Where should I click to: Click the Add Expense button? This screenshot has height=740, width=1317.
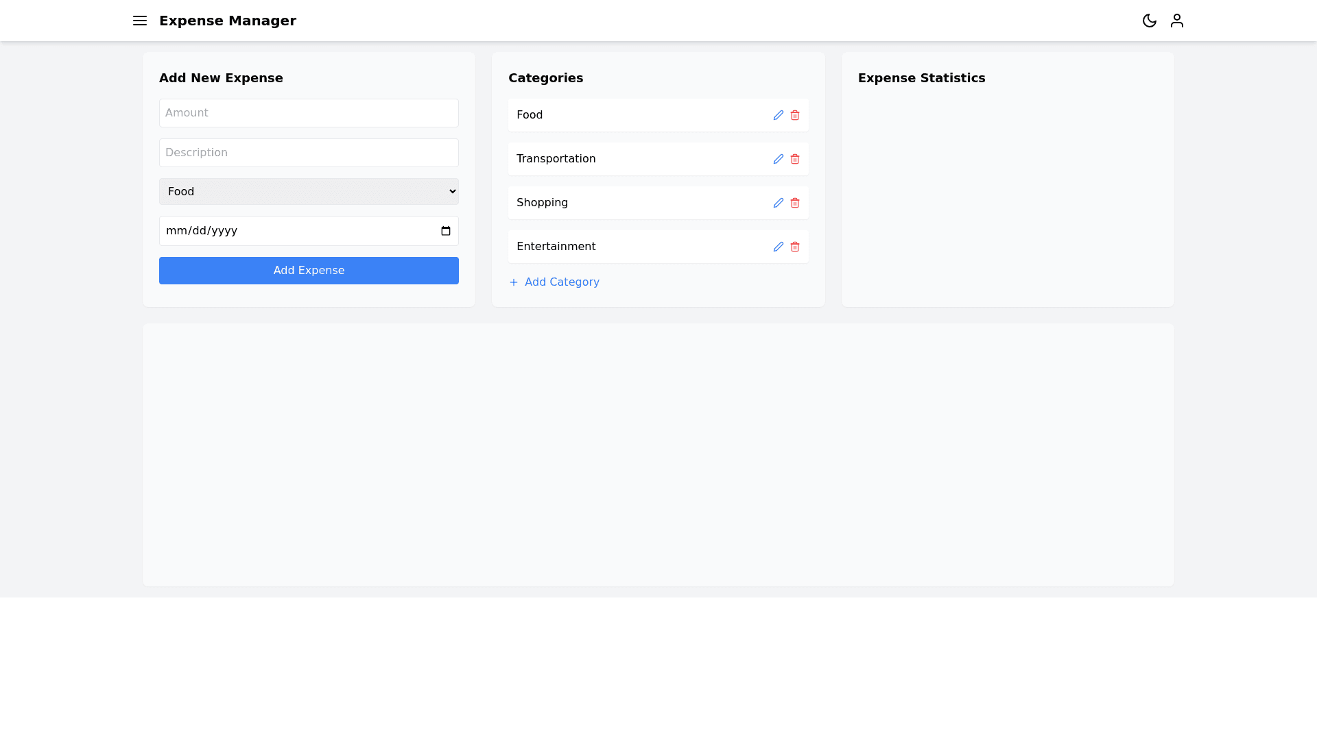[x=309, y=271]
